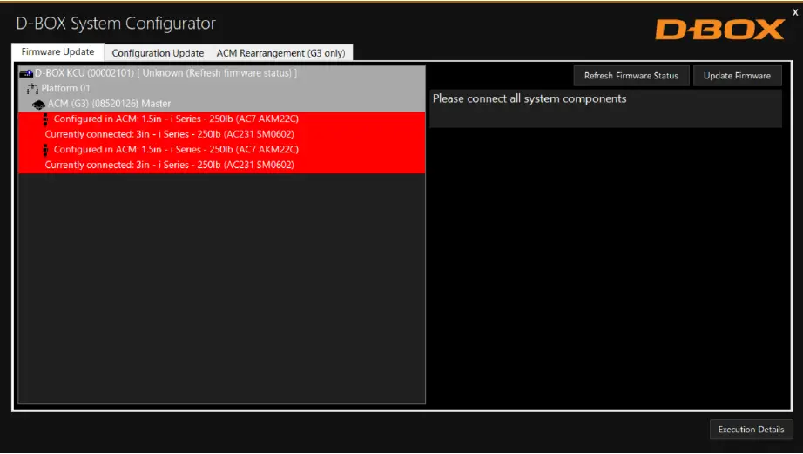Screen dimensions: 803x454
Task: Select second 'Configured in ACM: 1.5in' row
Action: pyautogui.click(x=222, y=150)
